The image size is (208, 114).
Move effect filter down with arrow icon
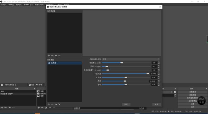pos(60,104)
